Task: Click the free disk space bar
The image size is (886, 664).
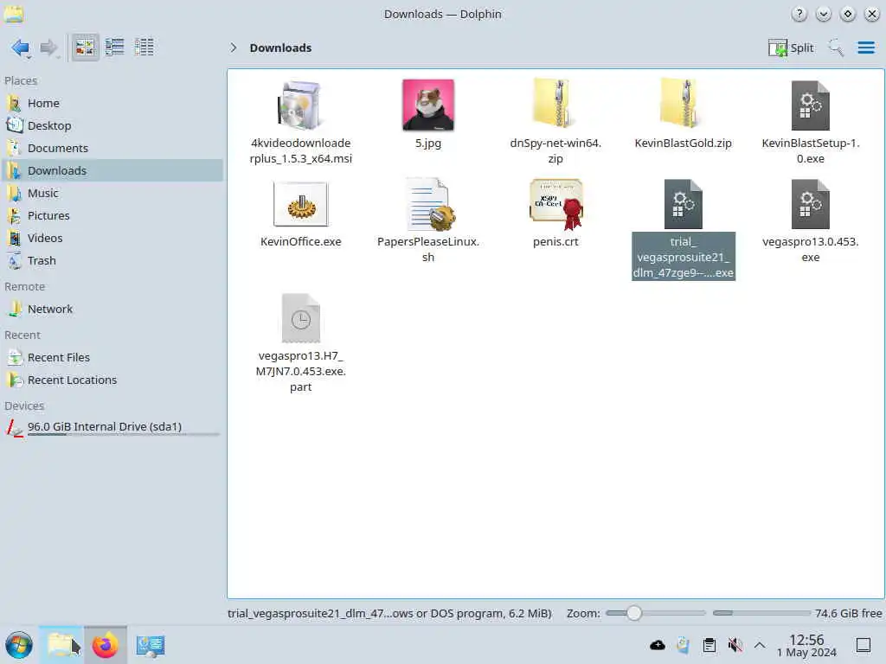Action: coord(761,613)
